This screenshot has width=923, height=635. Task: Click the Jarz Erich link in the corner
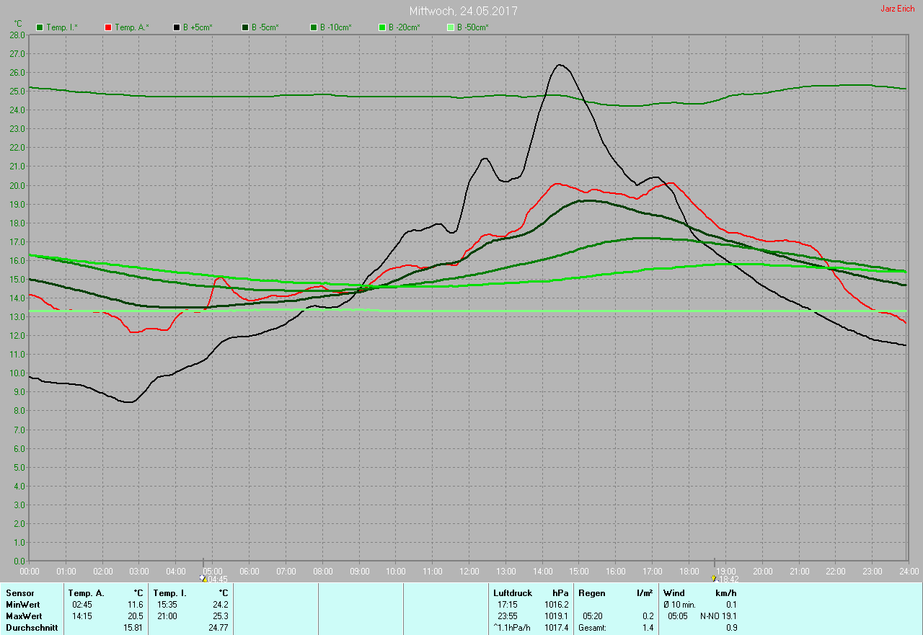tap(897, 9)
